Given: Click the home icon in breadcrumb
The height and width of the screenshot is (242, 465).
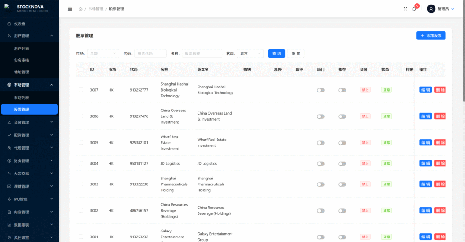Looking at the screenshot, I should 80,9.
